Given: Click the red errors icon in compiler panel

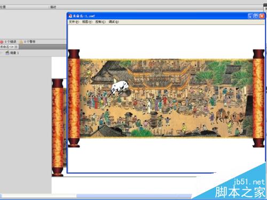Looking at the screenshot, I should [x=2, y=42].
